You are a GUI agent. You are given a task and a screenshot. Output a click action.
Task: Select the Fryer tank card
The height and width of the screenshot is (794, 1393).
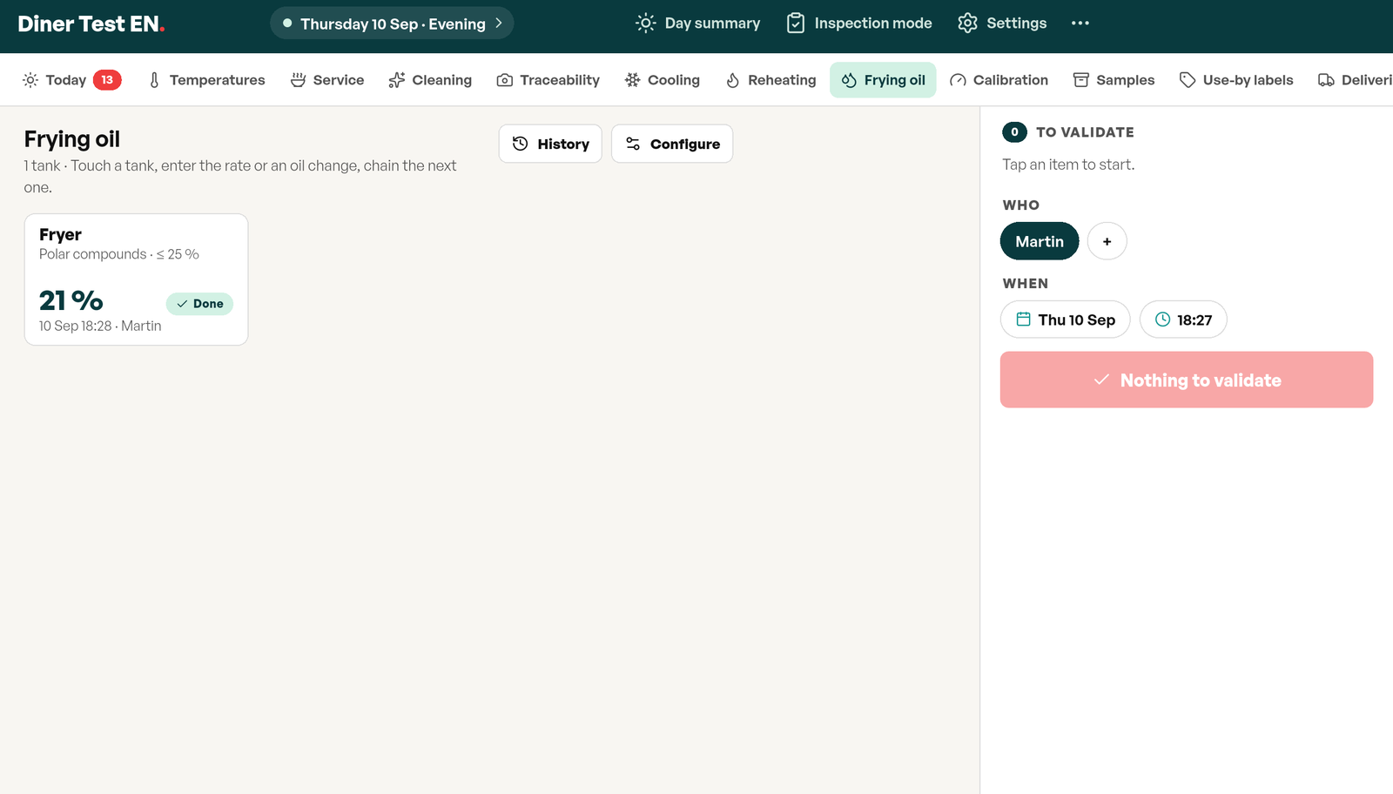tap(136, 279)
